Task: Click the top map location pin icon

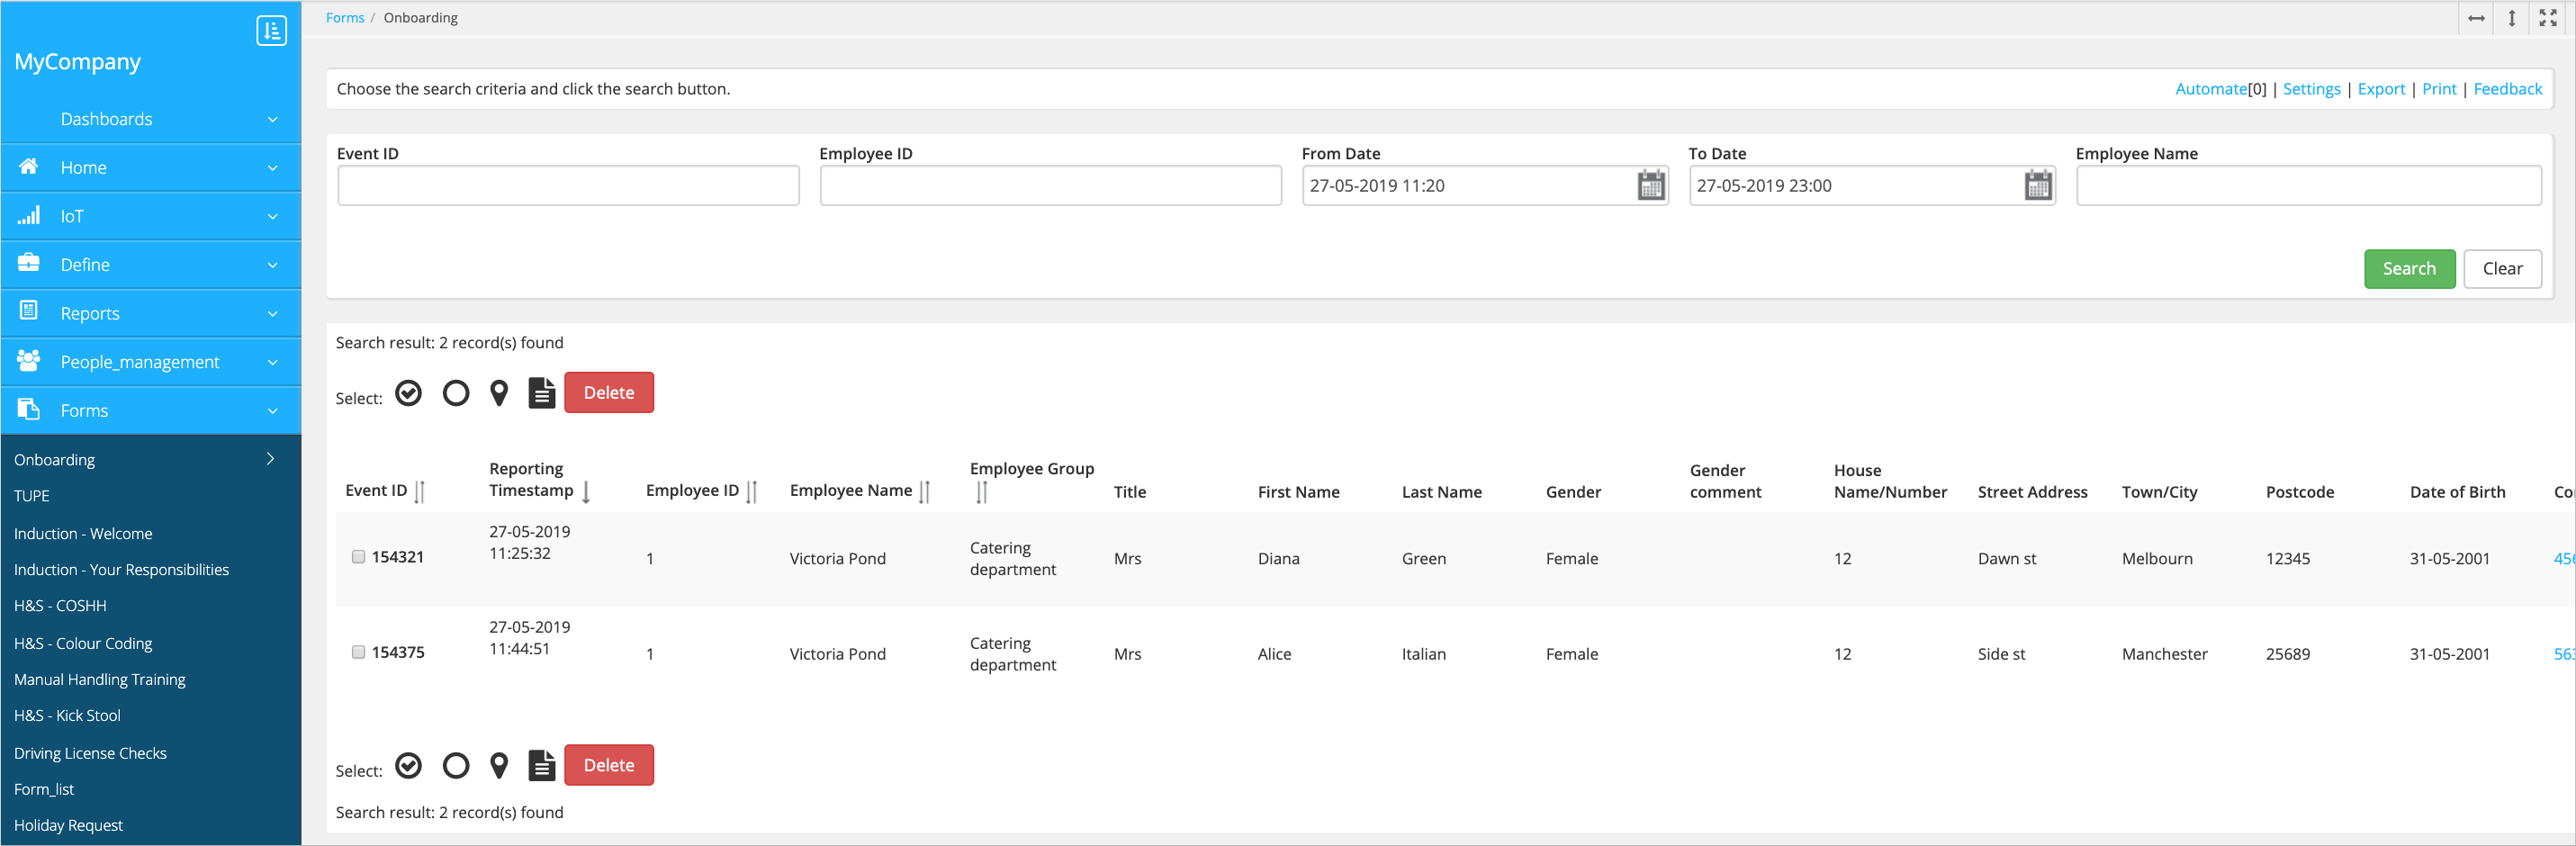Action: point(499,393)
